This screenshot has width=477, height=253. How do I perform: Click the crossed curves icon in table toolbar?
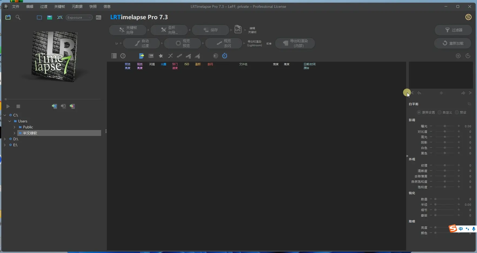click(x=170, y=56)
